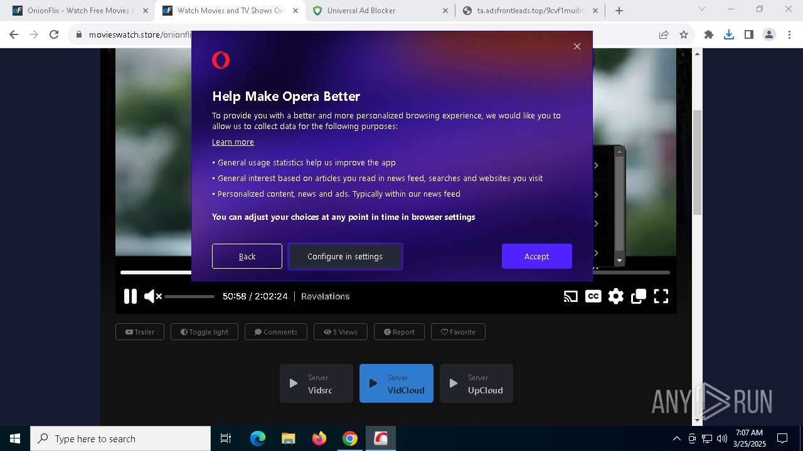Pause the video playback
803x451 pixels.
130,296
